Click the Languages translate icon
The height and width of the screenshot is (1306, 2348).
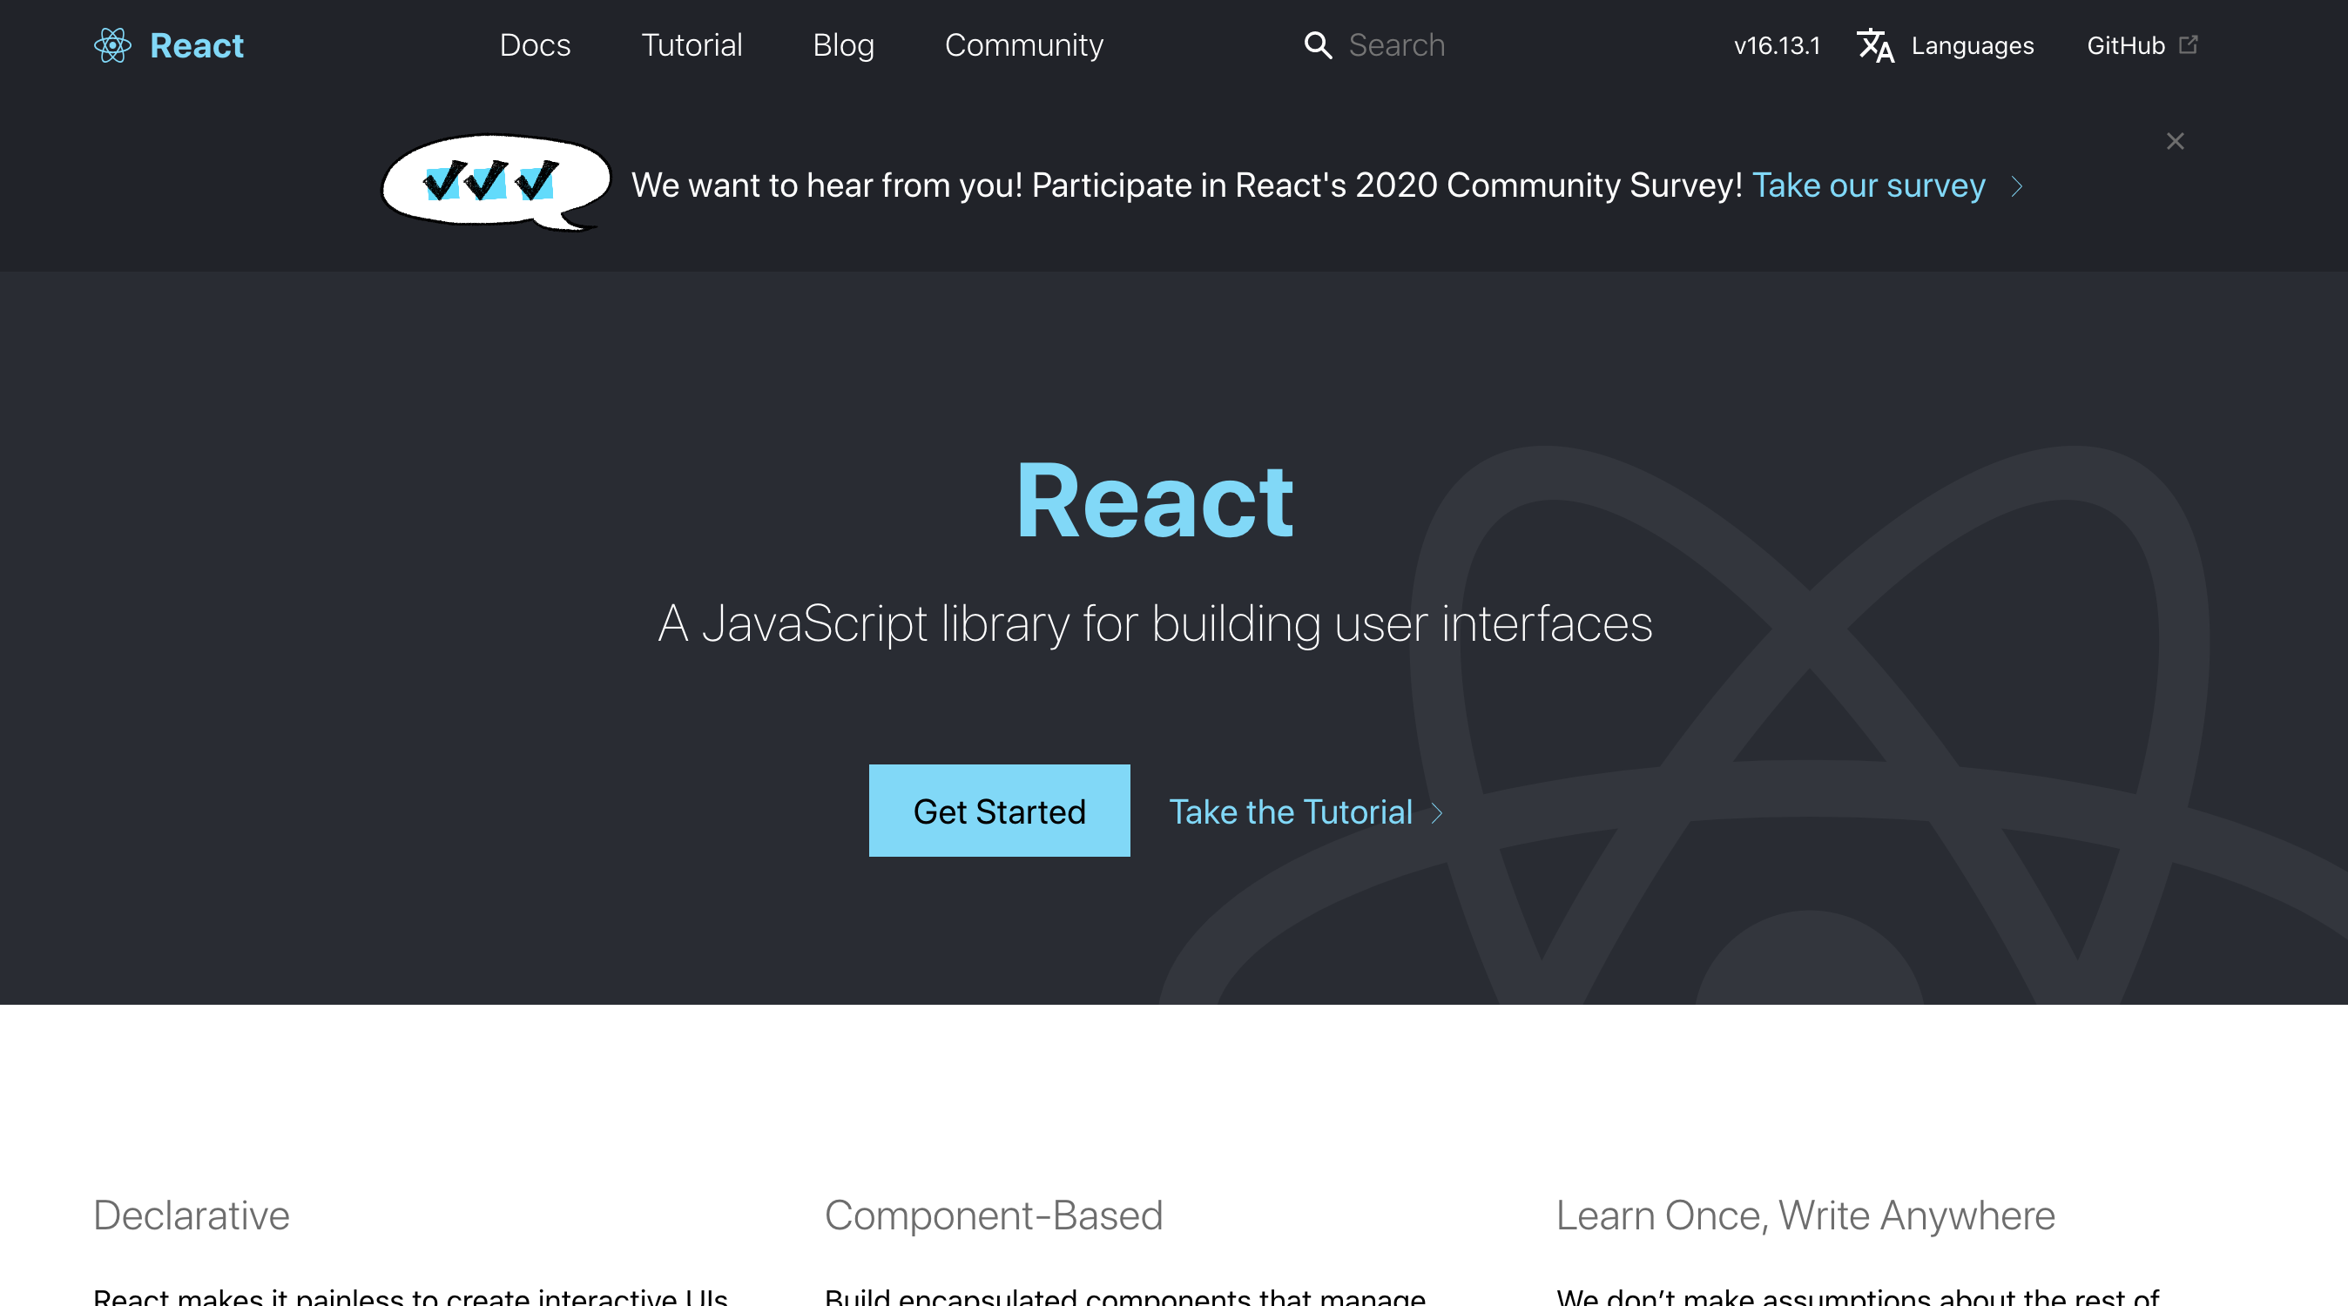[x=1876, y=44]
